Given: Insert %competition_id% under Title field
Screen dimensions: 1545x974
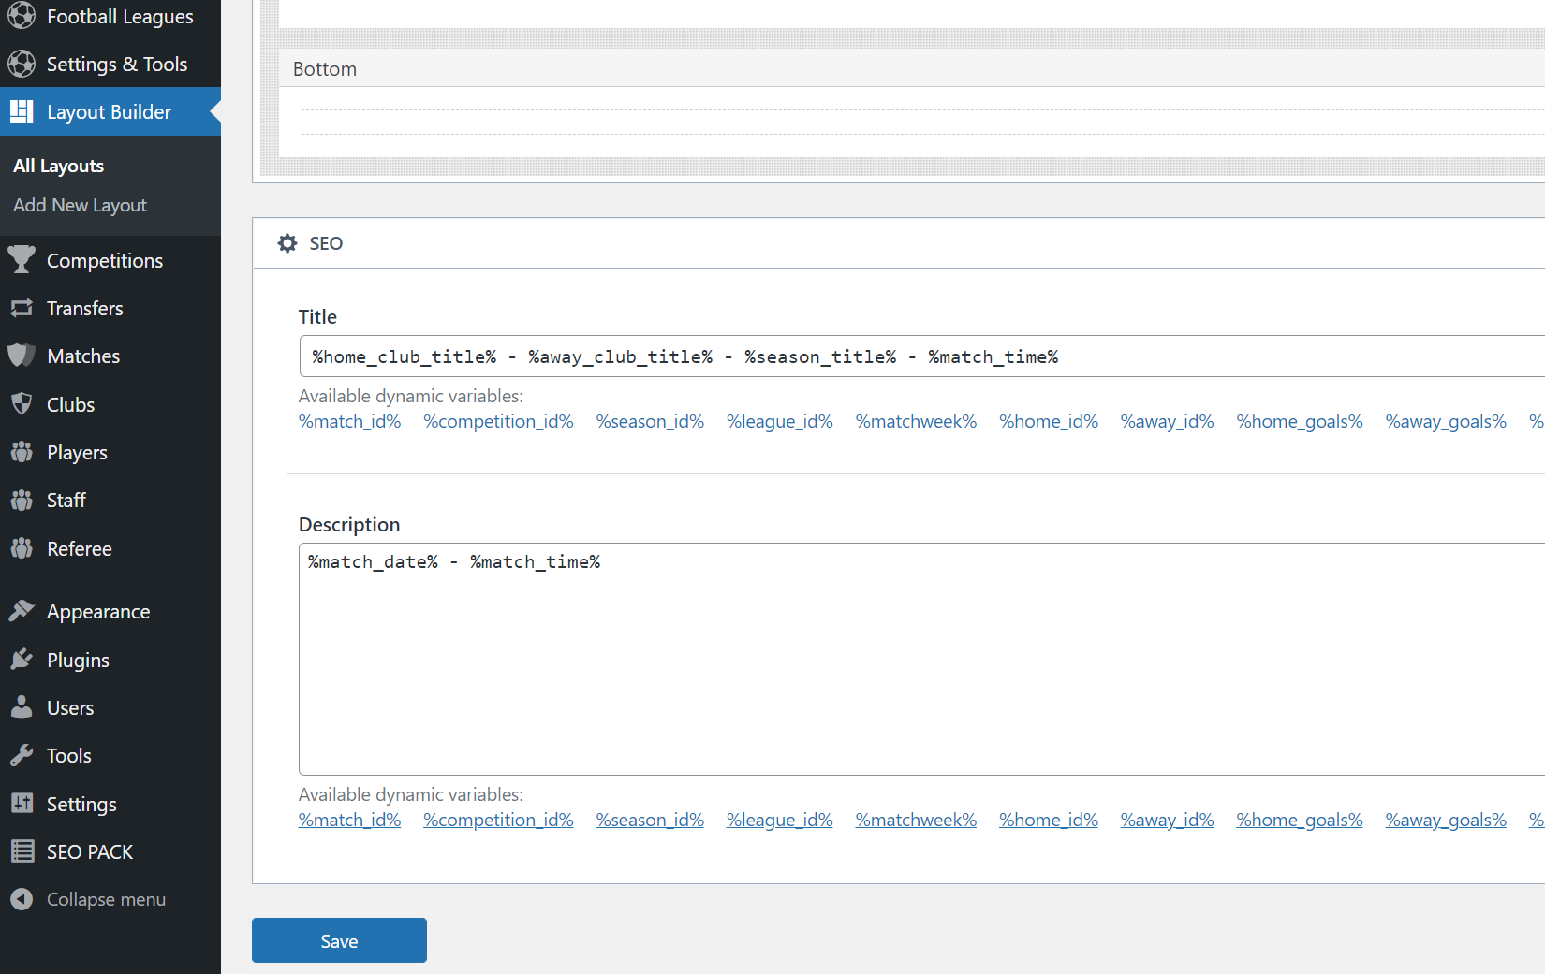Looking at the screenshot, I should pyautogui.click(x=498, y=421).
